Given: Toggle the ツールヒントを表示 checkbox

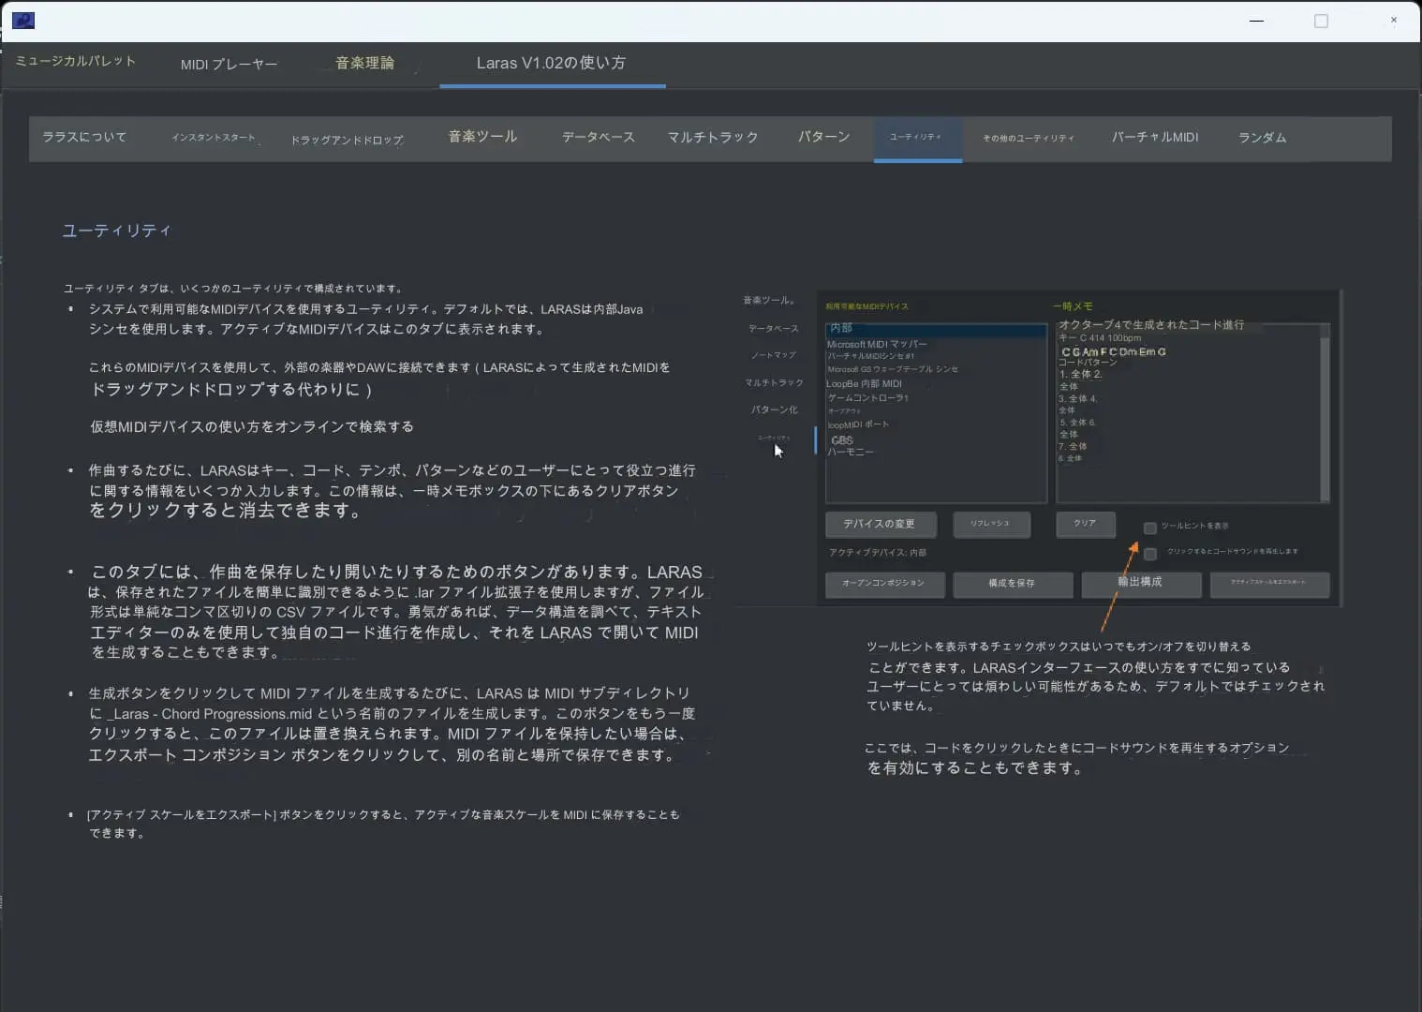Looking at the screenshot, I should click(x=1150, y=528).
